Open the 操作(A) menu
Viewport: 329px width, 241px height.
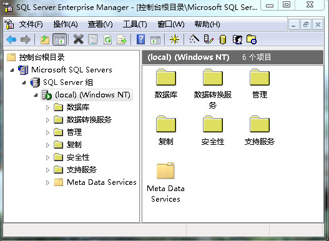pyautogui.click(x=66, y=24)
